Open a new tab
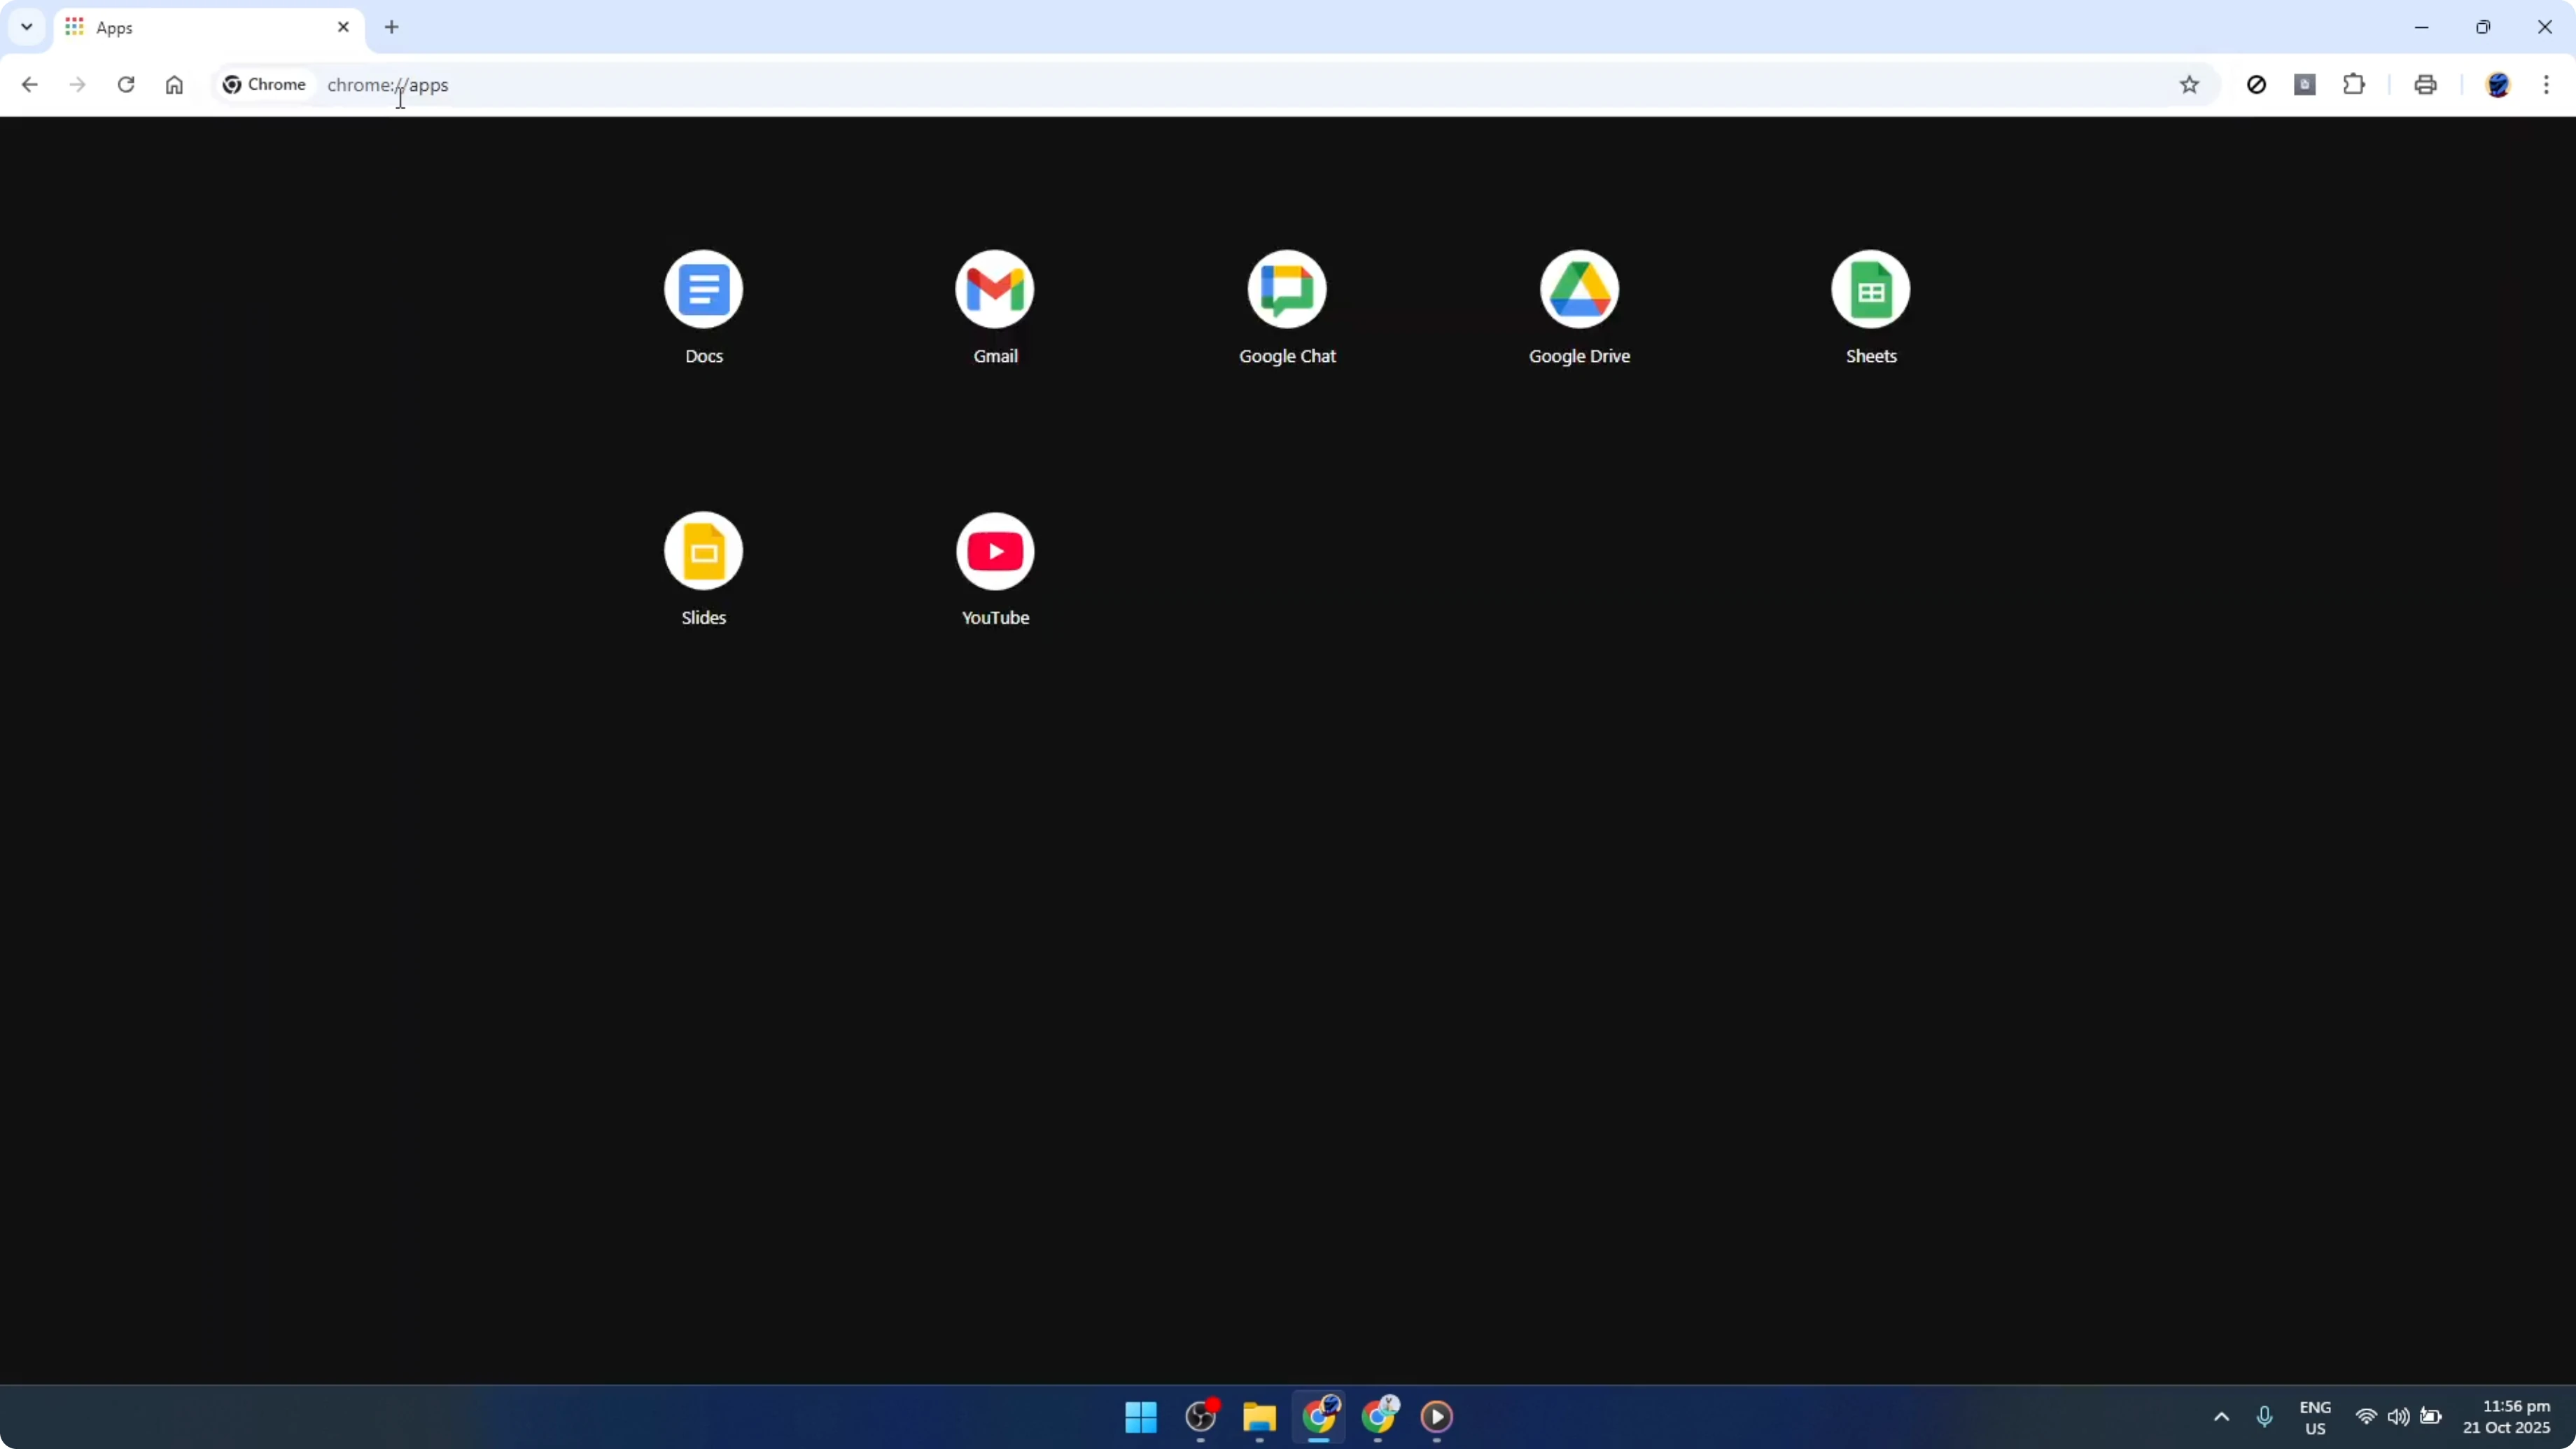The height and width of the screenshot is (1449, 2576). (391, 27)
